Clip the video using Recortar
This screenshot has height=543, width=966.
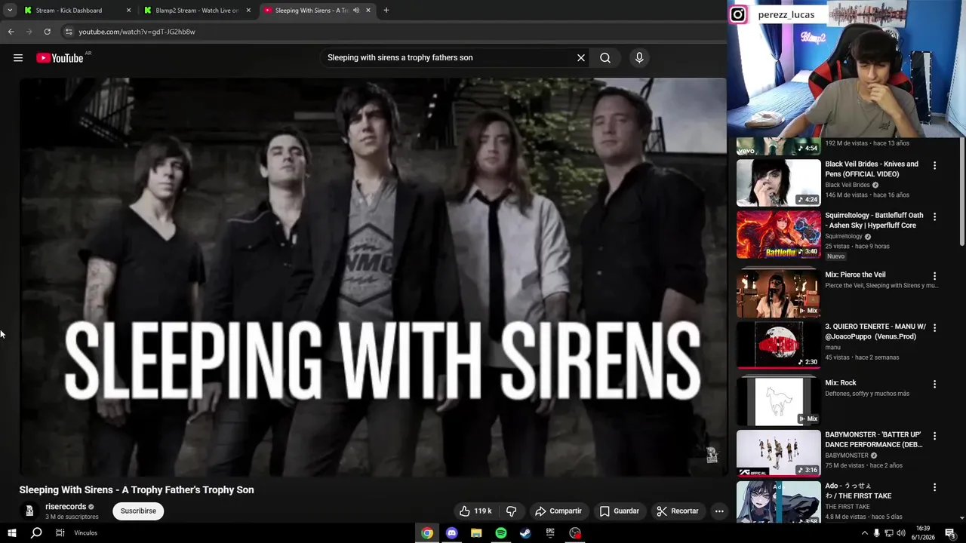(x=678, y=511)
